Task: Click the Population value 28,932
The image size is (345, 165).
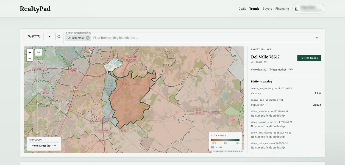Action: pos(317,105)
